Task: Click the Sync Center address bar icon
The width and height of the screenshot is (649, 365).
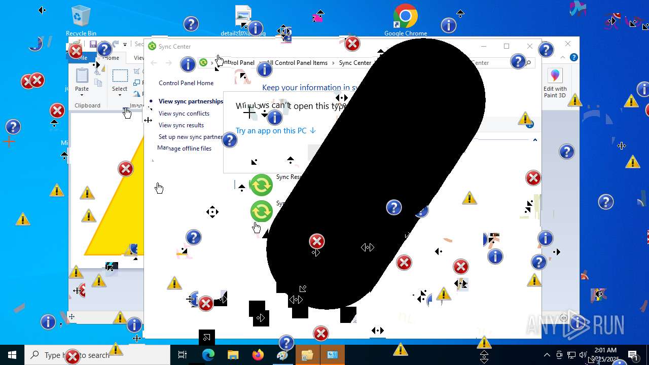Action: click(203, 62)
